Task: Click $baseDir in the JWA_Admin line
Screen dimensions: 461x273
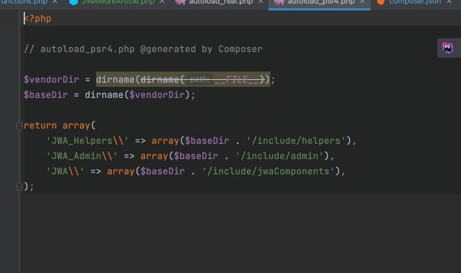Action: coord(196,156)
